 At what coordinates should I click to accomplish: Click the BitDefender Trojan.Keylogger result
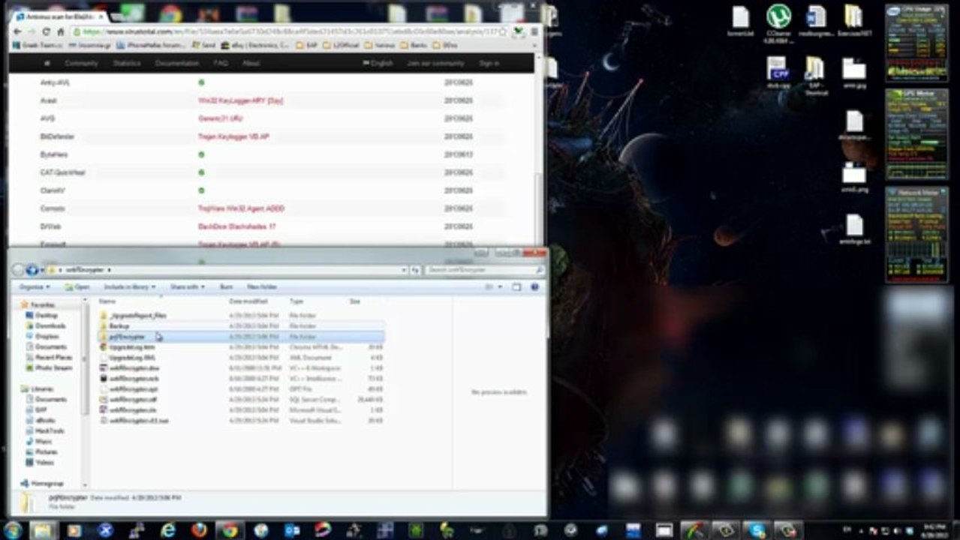pyautogui.click(x=234, y=136)
